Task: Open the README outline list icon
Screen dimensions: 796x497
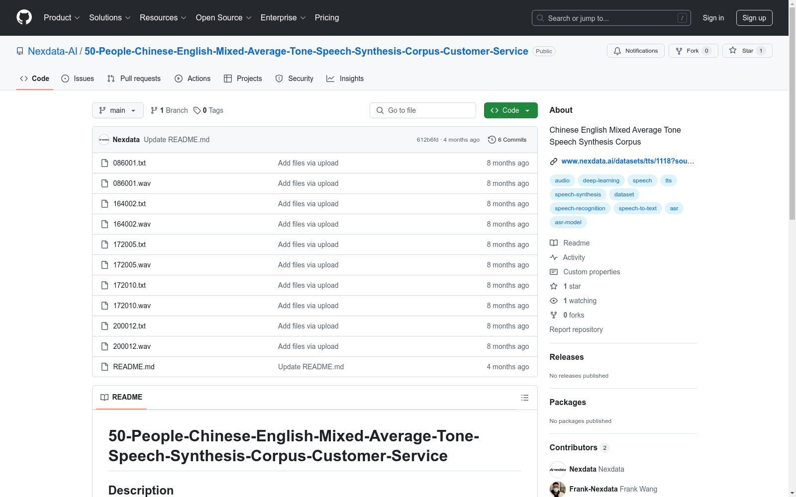Action: point(524,398)
